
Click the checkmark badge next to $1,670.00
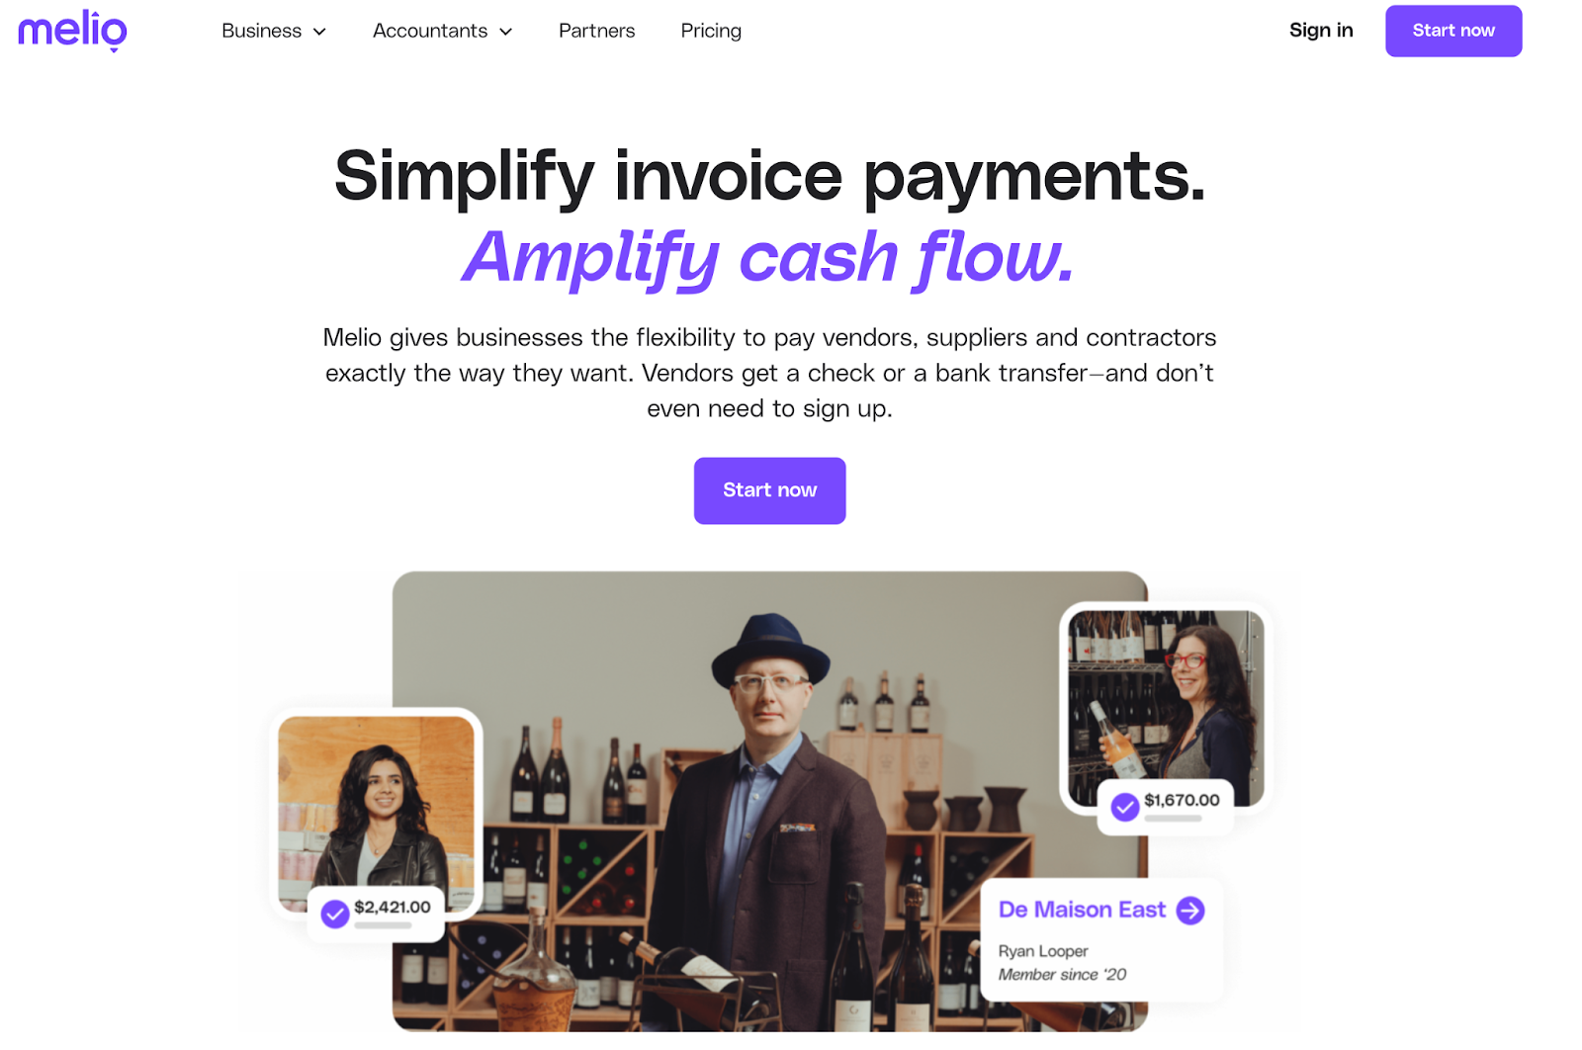point(1124,807)
